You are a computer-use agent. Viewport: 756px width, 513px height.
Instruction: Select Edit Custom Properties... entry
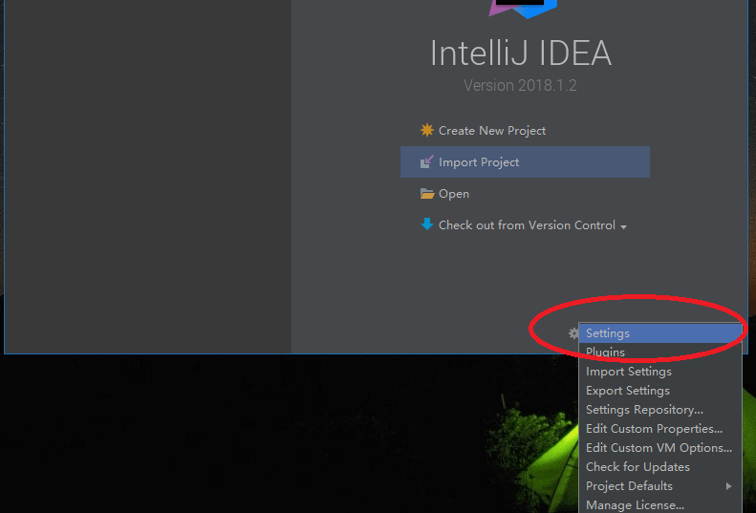(660, 429)
